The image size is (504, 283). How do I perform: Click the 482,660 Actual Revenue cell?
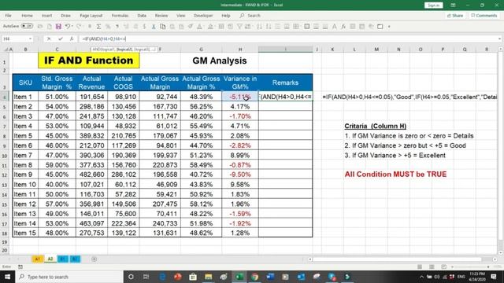tap(91, 175)
